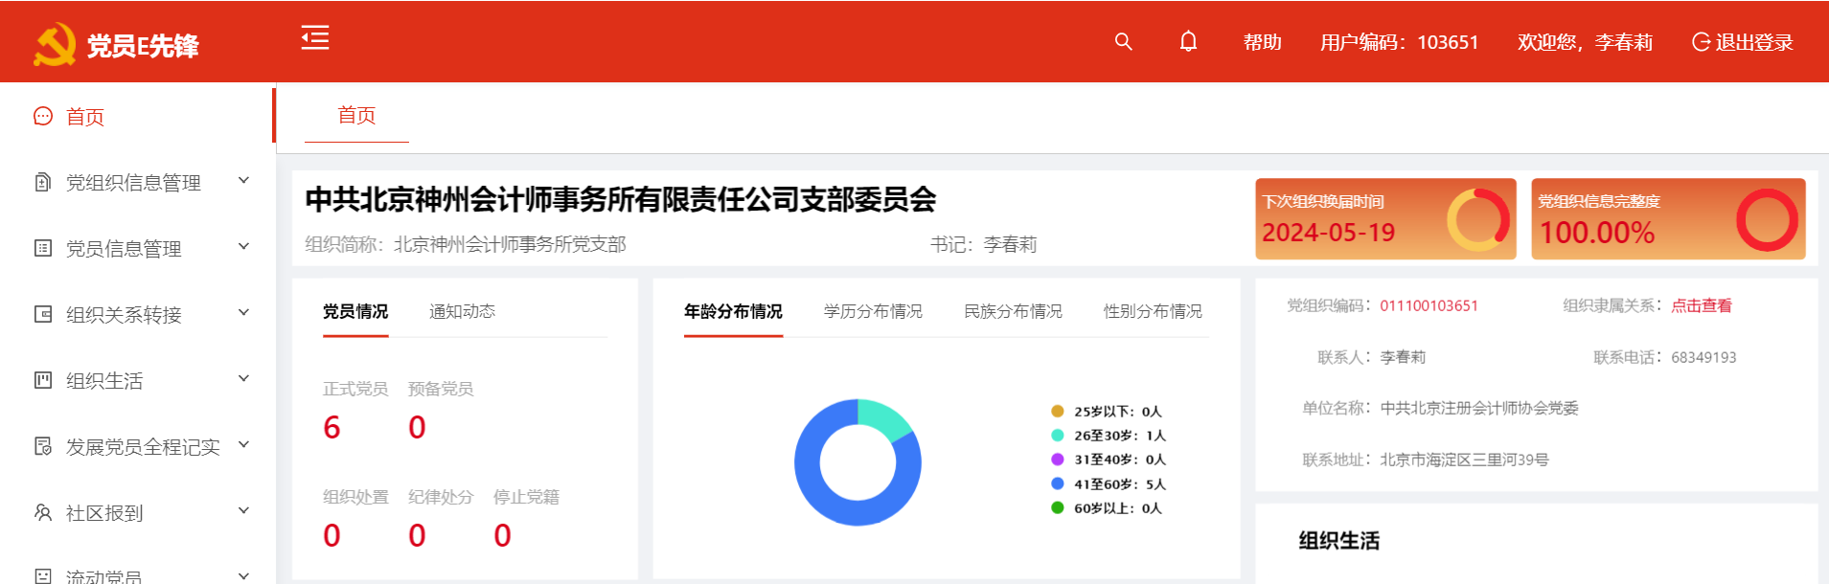Switch to the 通知动态 tab
1829x584 pixels.
point(462,311)
